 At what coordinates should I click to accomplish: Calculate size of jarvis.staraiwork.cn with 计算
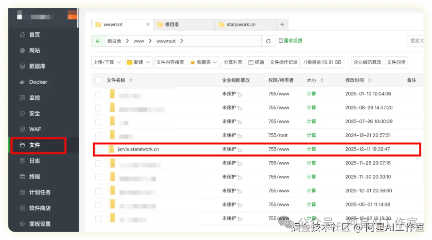click(x=311, y=149)
